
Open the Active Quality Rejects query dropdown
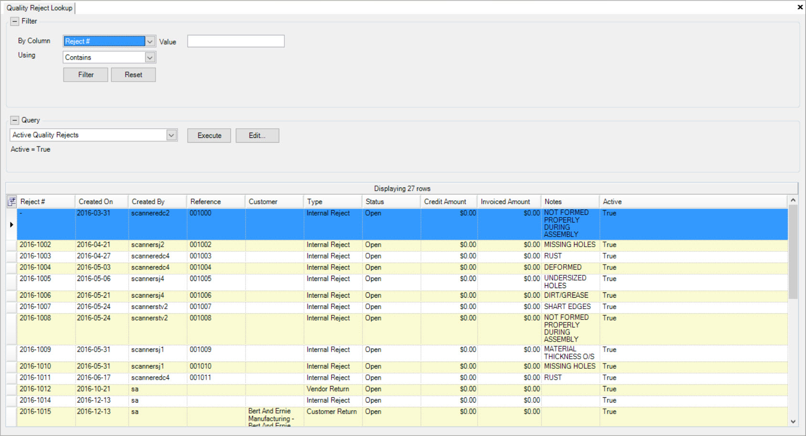click(x=171, y=135)
